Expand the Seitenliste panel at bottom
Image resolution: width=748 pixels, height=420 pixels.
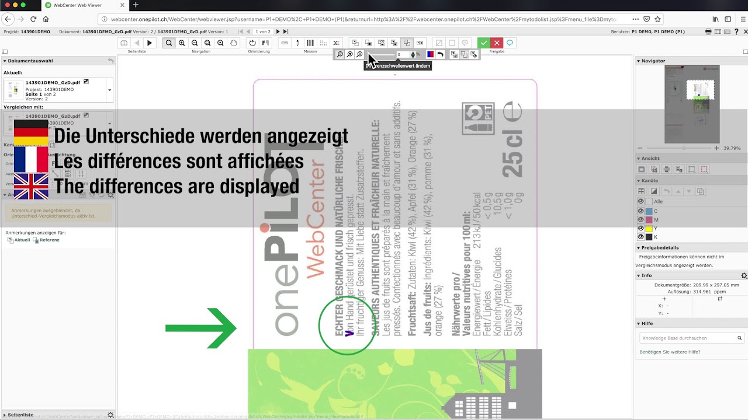click(5, 415)
